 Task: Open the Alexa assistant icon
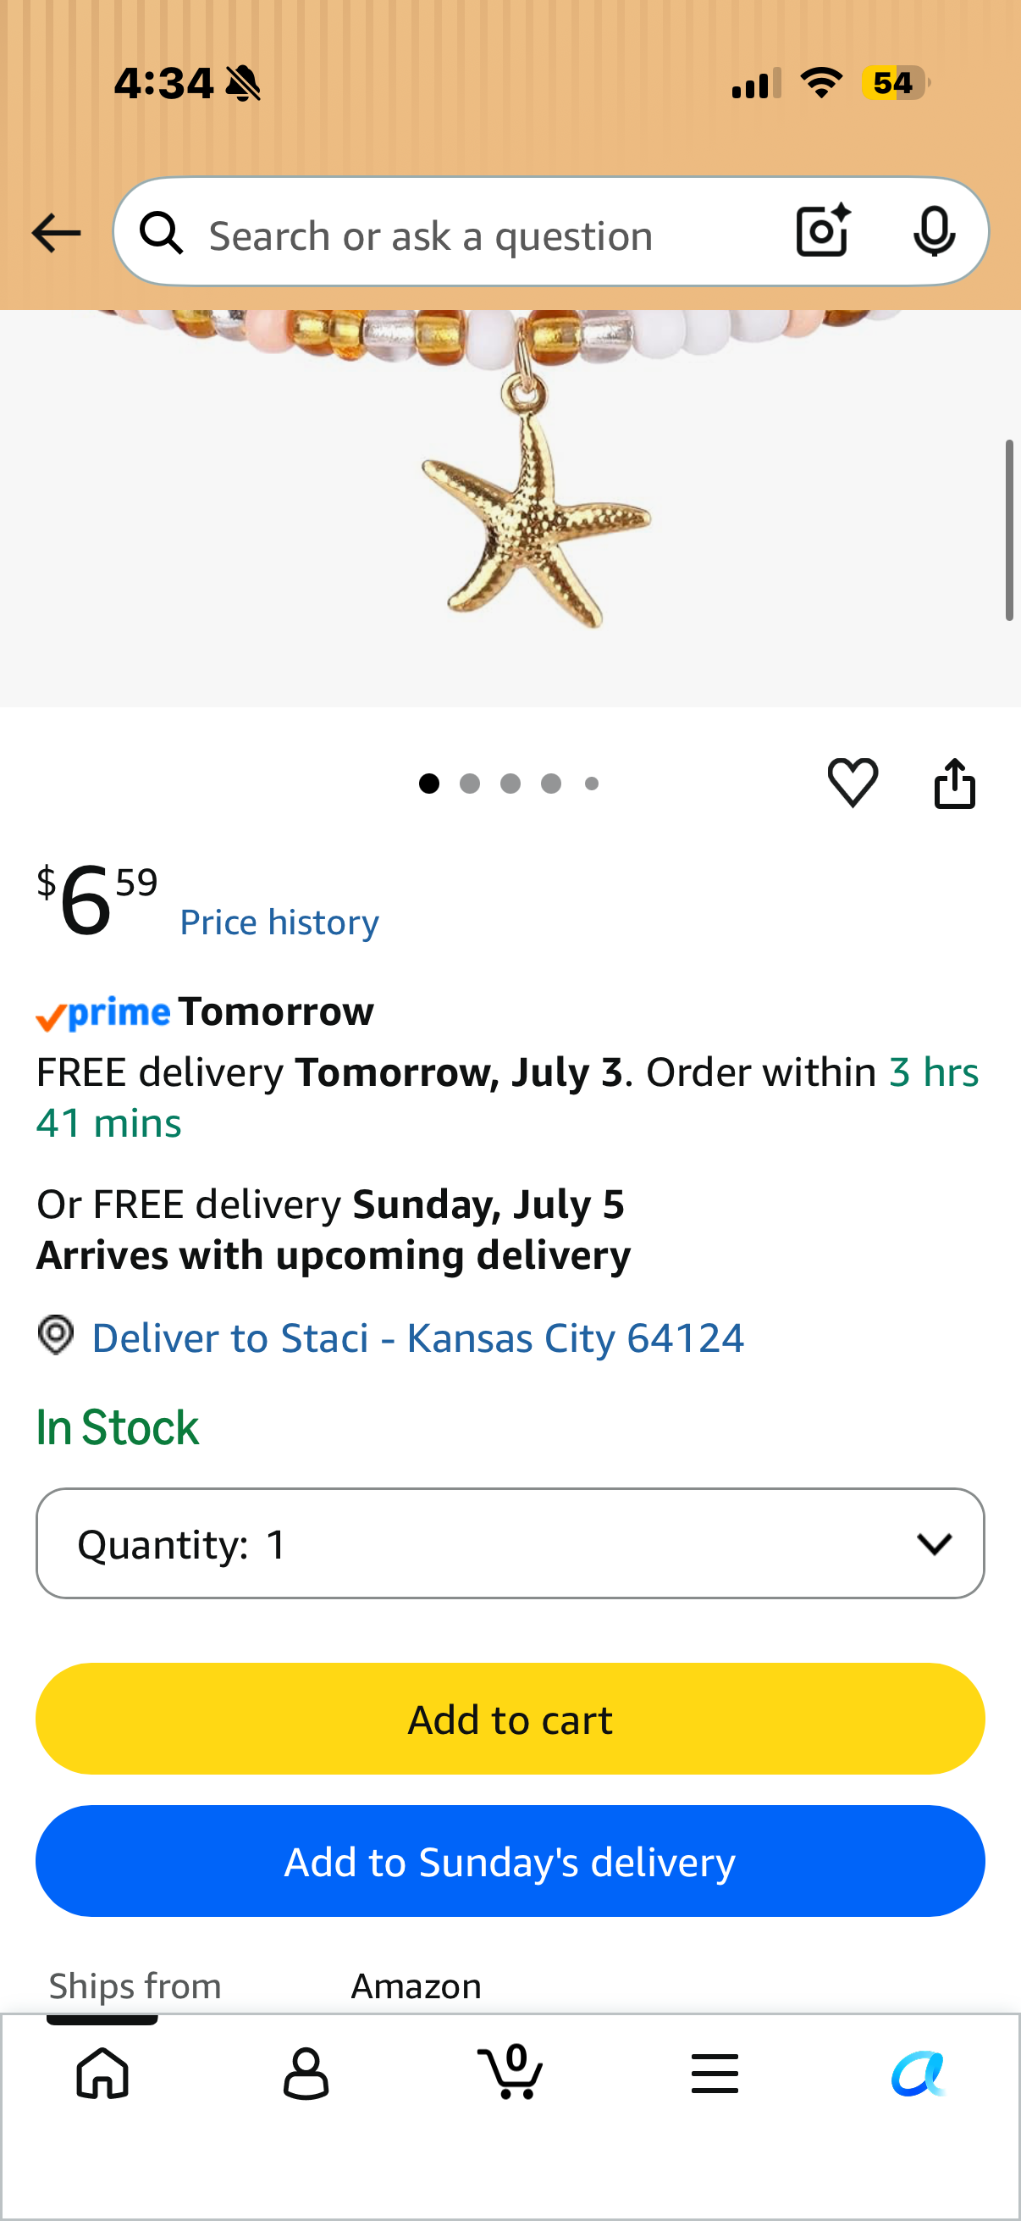point(919,2073)
